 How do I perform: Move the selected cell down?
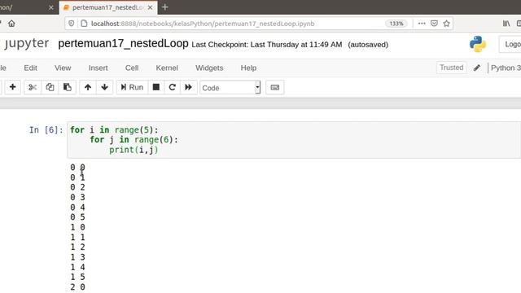(105, 87)
